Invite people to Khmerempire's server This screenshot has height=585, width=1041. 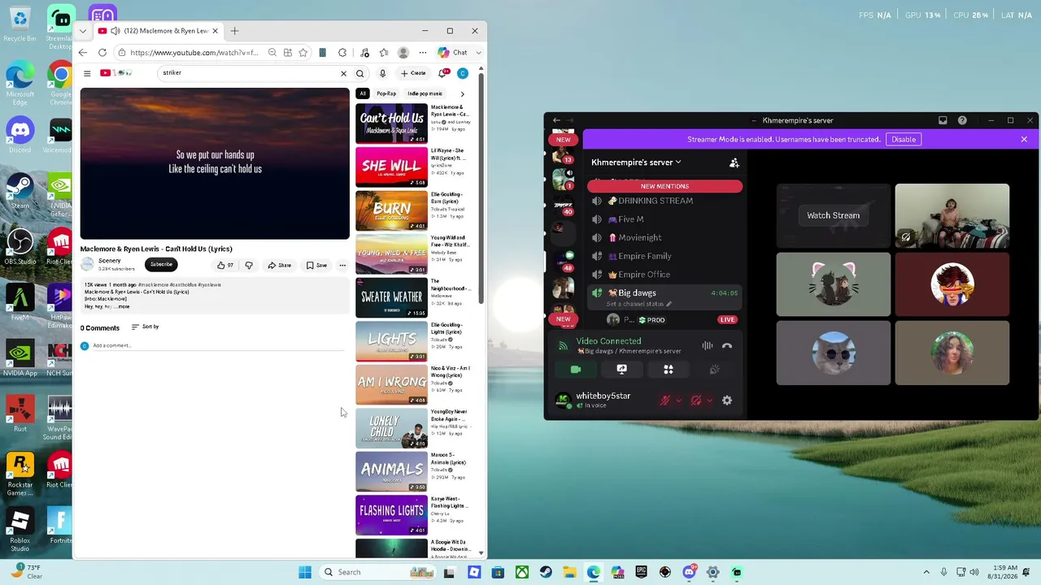tap(734, 162)
